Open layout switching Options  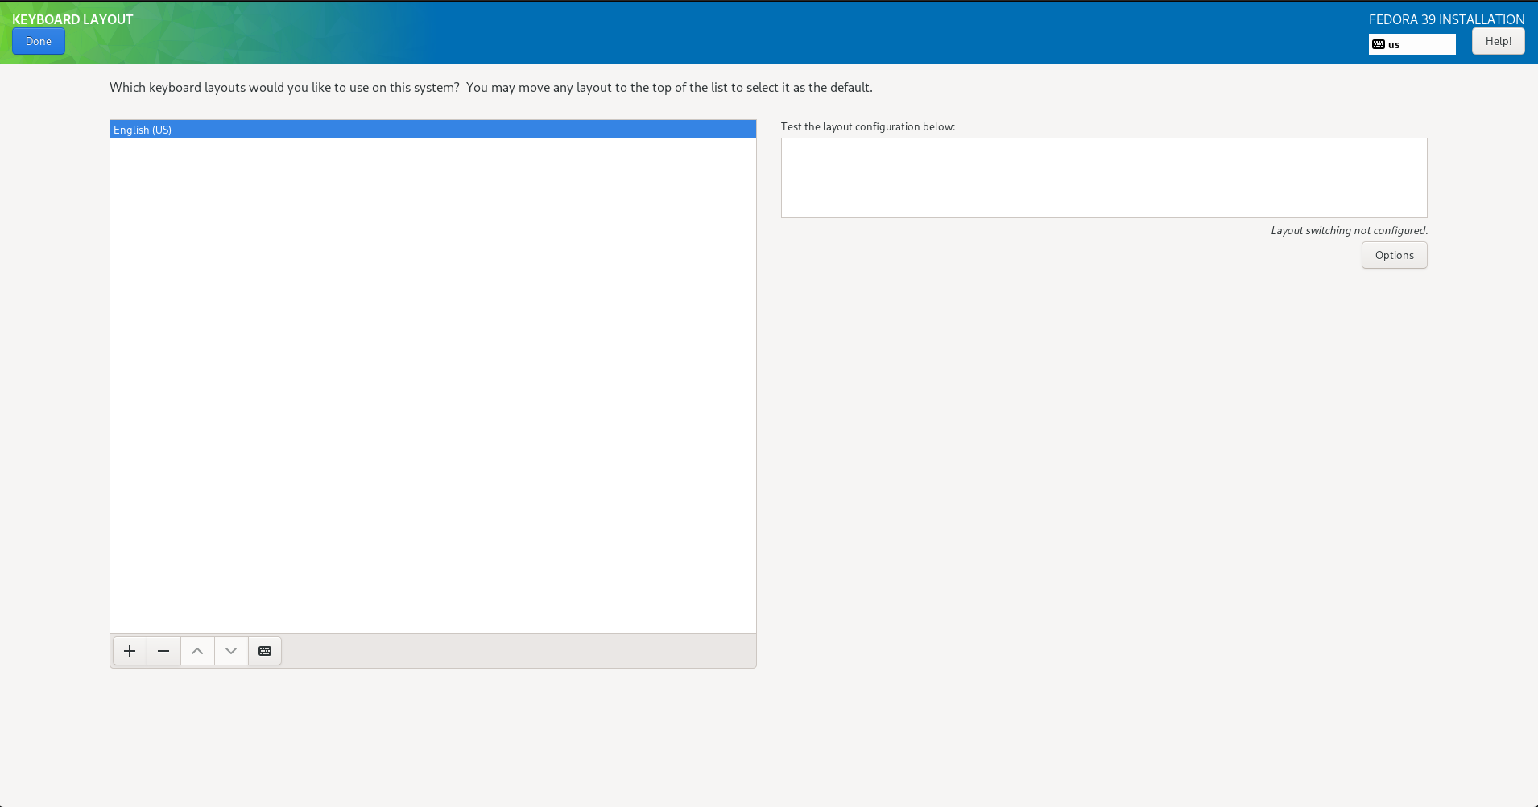(x=1394, y=255)
